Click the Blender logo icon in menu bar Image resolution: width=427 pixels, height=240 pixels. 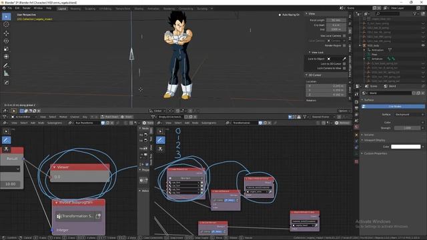coord(4,8)
